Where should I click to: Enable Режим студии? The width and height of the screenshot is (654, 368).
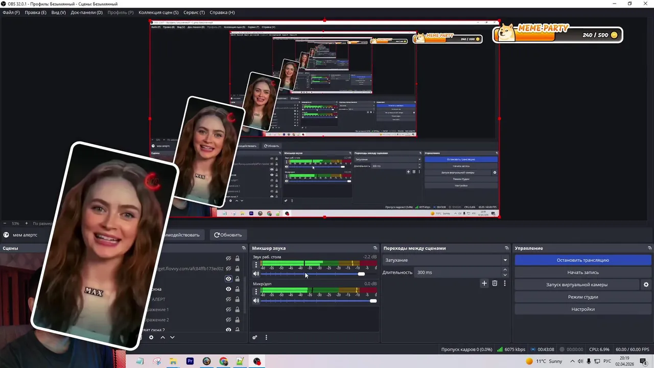pyautogui.click(x=582, y=297)
